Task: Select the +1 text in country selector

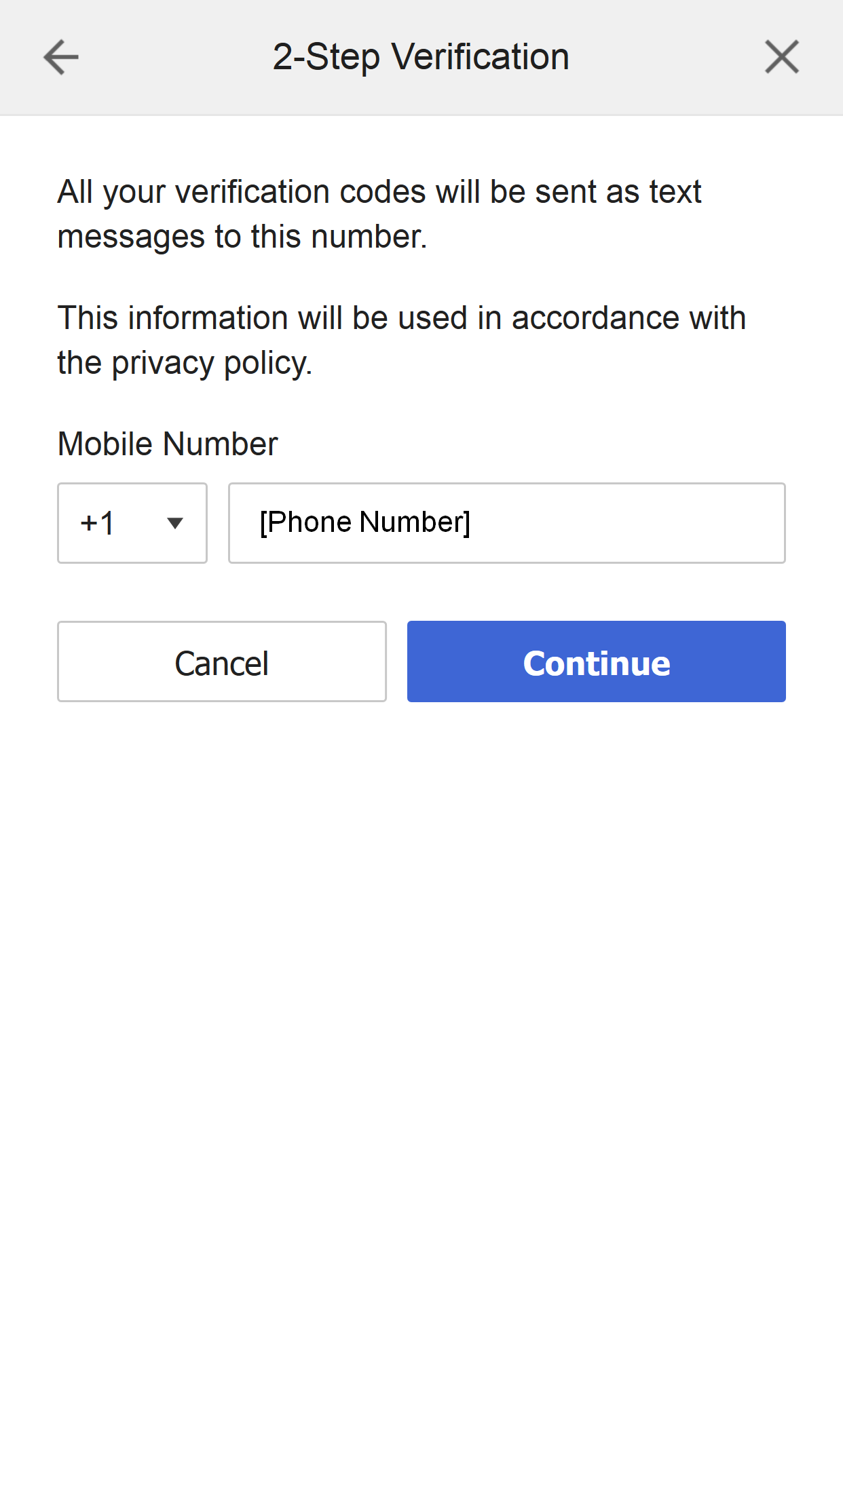Action: [97, 523]
